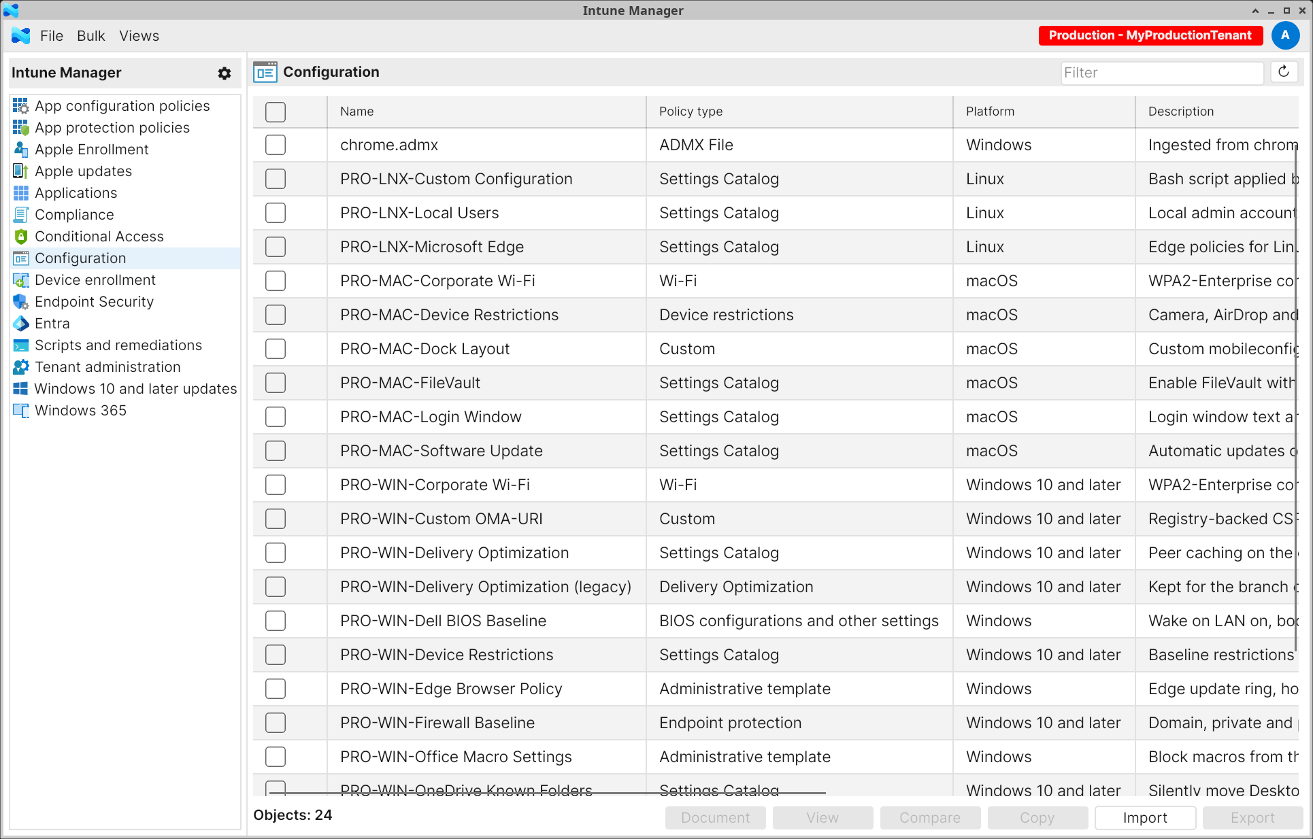Viewport: 1313px width, 839px height.
Task: Select the Entra icon in sidebar
Action: (x=21, y=324)
